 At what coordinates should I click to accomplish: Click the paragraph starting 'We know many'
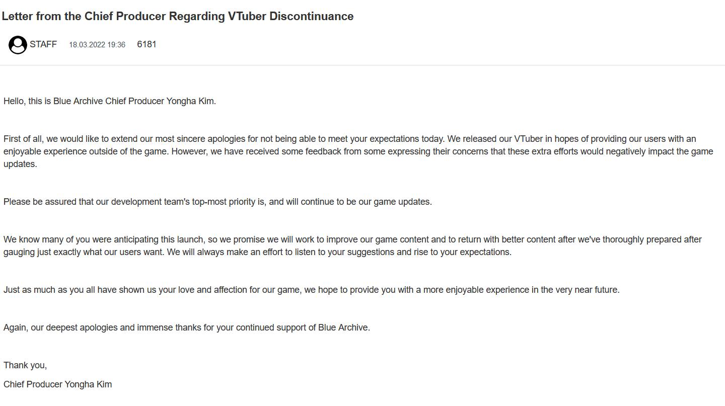pyautogui.click(x=352, y=246)
